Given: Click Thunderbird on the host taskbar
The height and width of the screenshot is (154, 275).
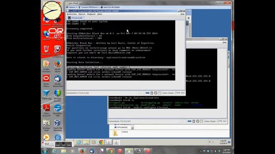Looking at the screenshot, I should 92,151.
